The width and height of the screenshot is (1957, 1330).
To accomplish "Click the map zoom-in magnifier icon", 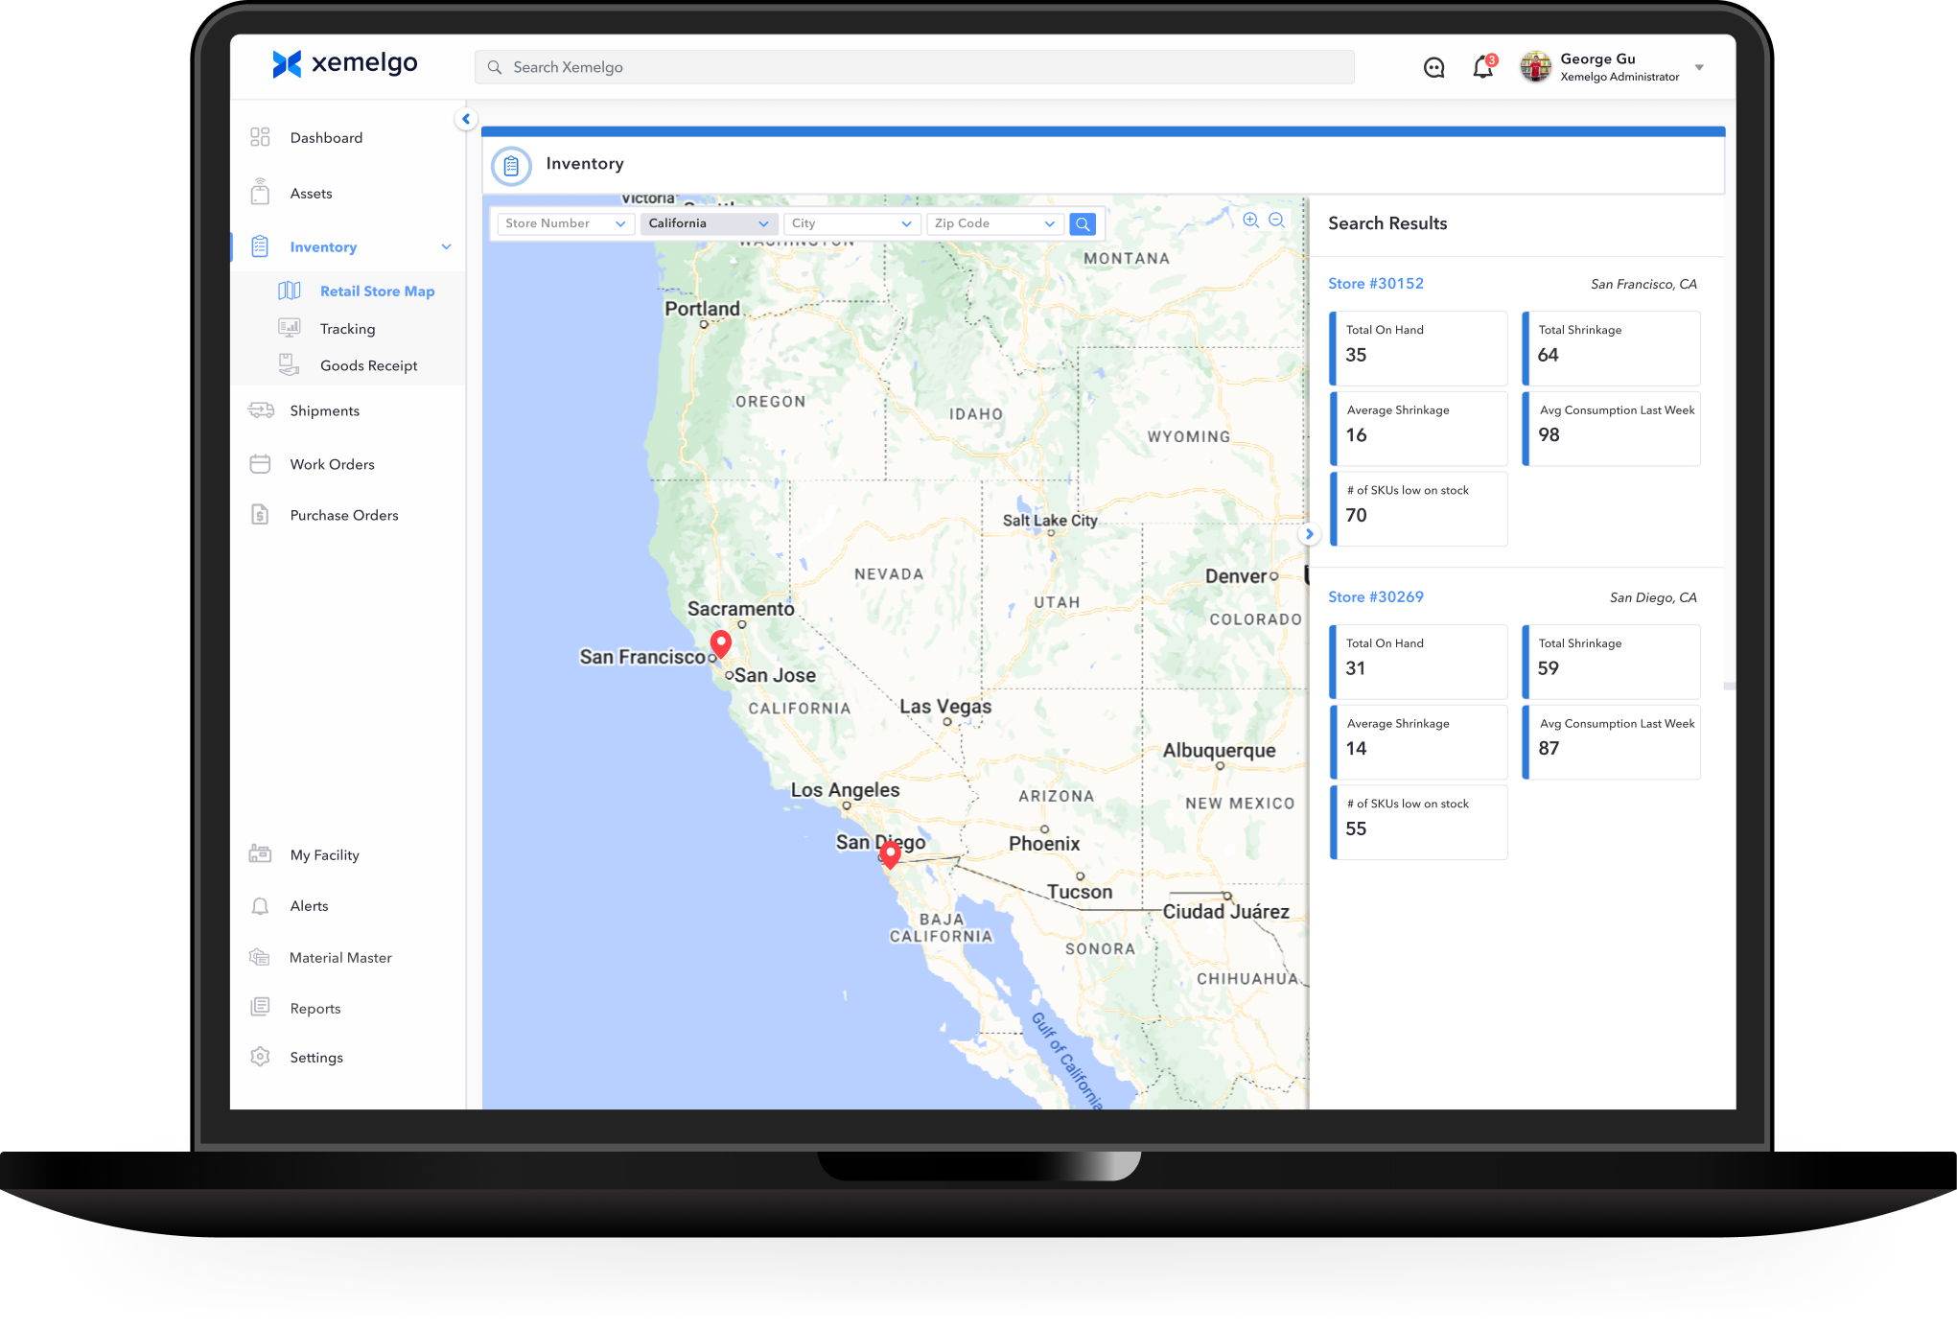I will coord(1250,220).
